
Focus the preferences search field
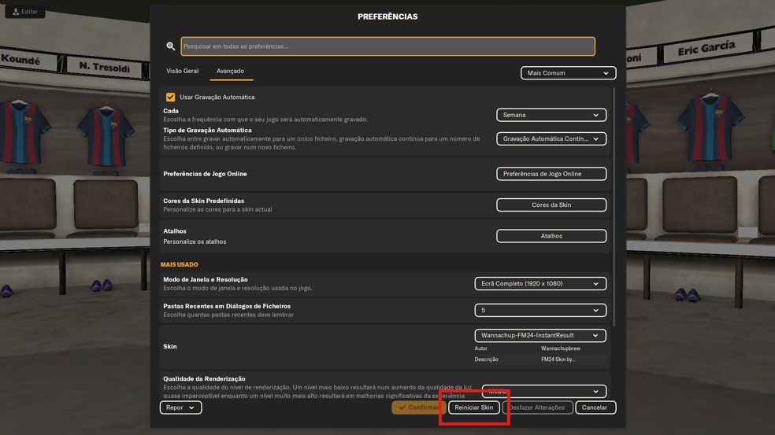(387, 46)
